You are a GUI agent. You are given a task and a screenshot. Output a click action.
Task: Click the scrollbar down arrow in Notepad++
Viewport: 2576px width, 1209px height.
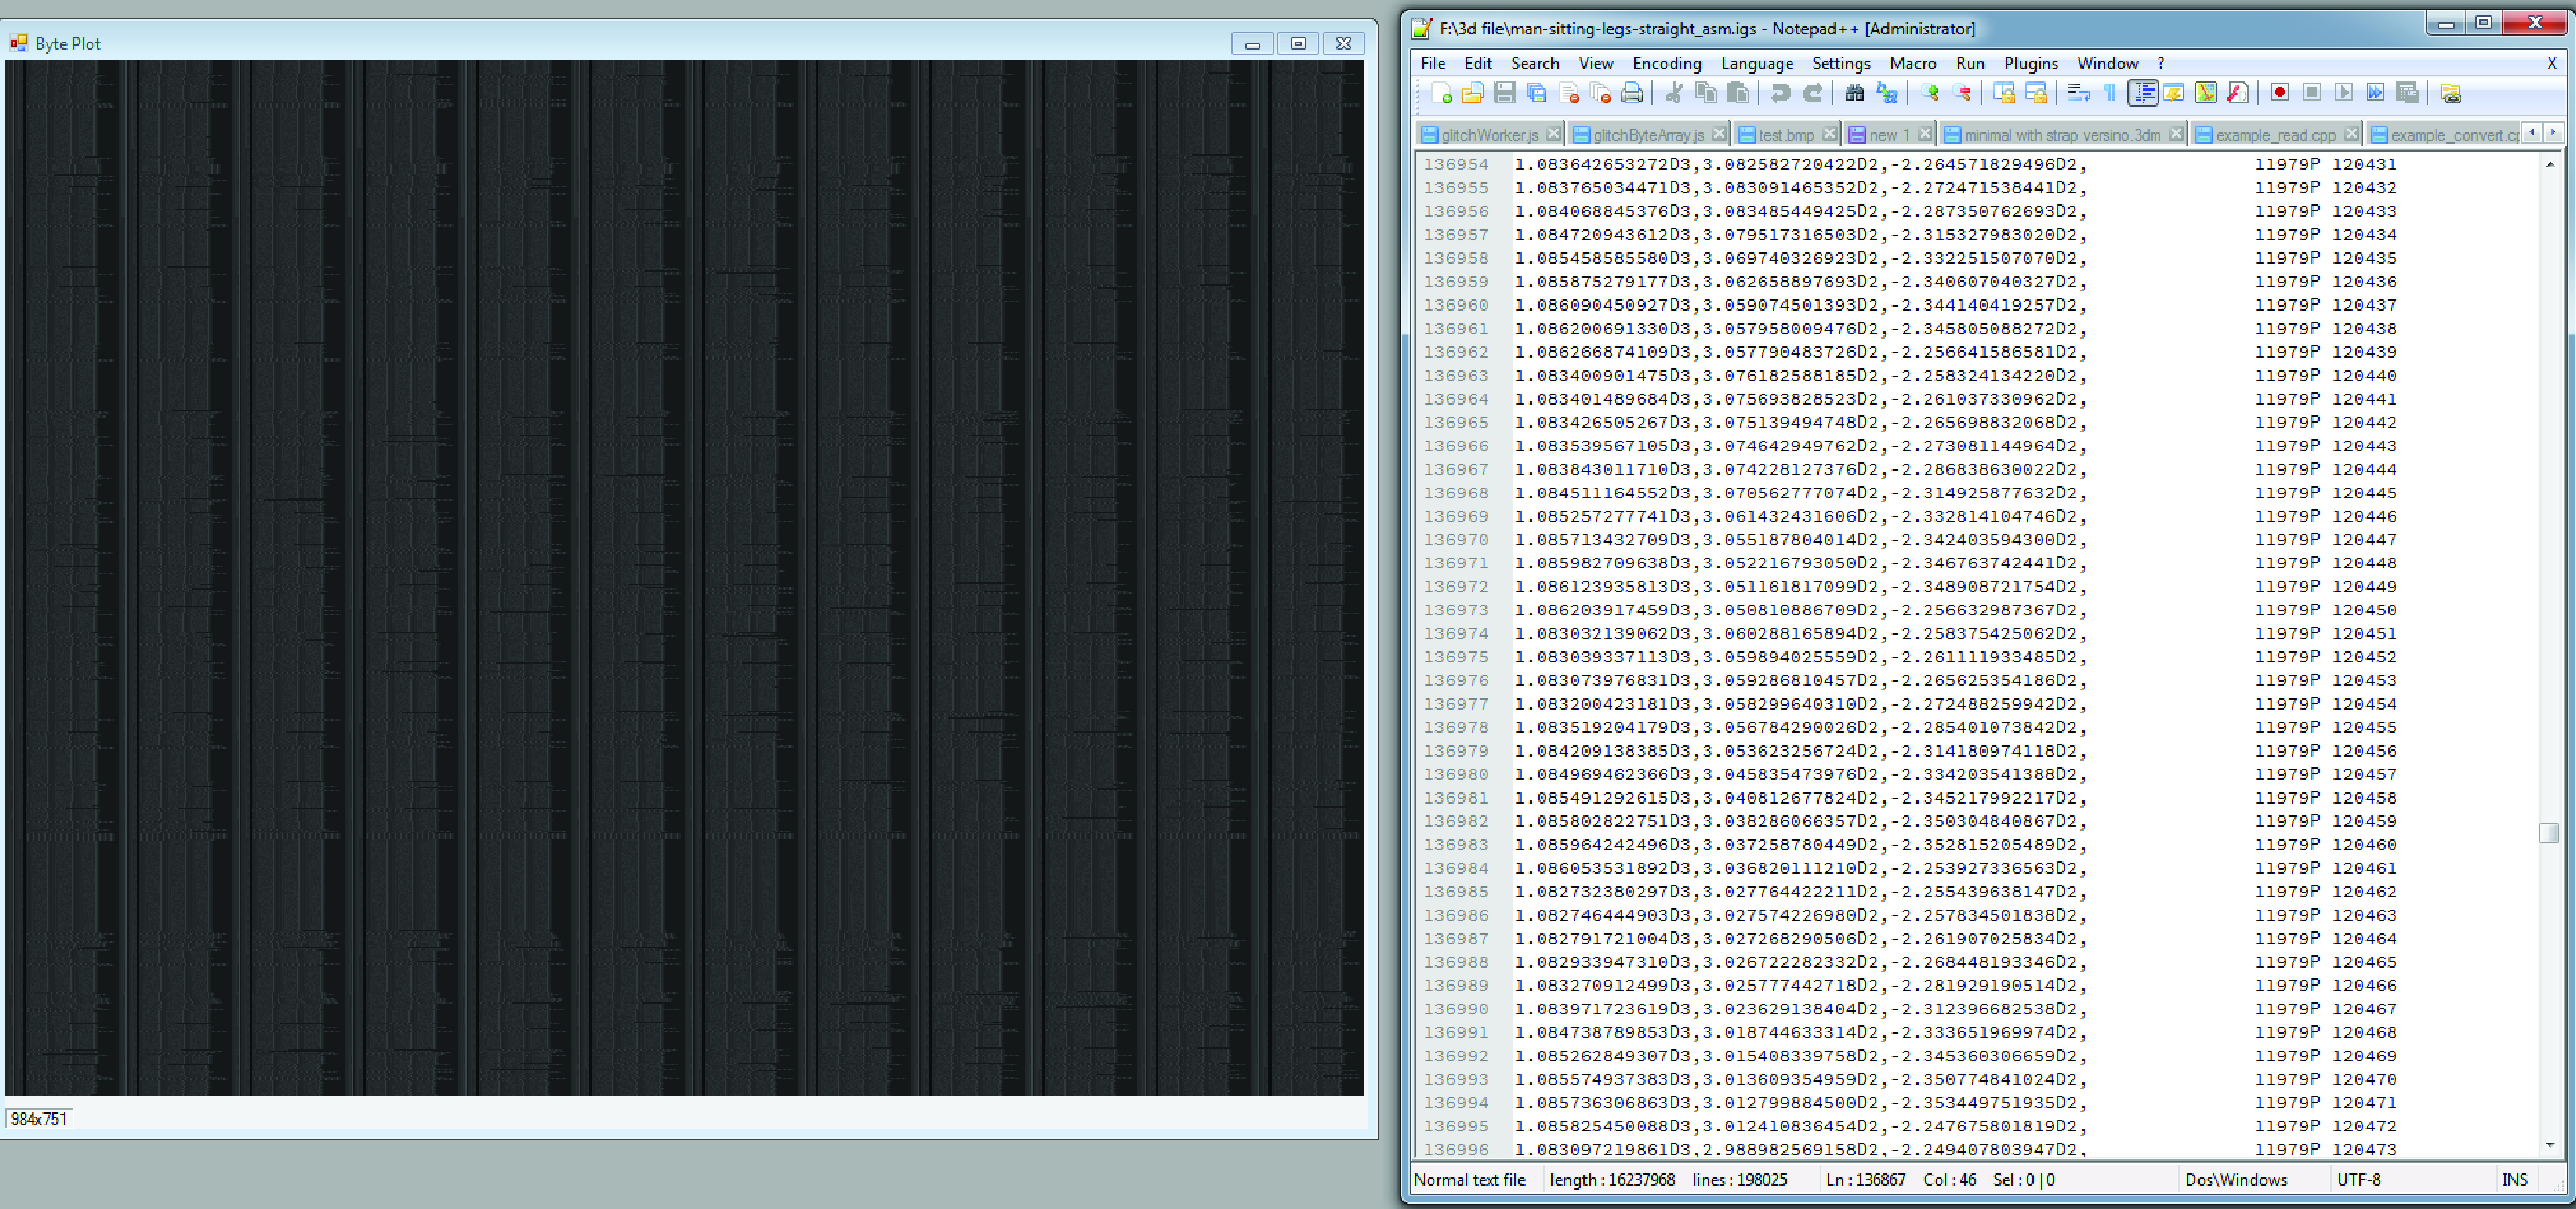click(2549, 1145)
